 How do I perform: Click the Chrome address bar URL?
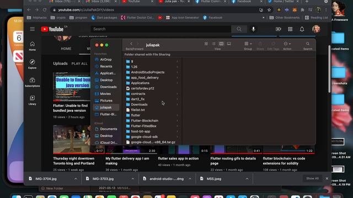[86, 10]
